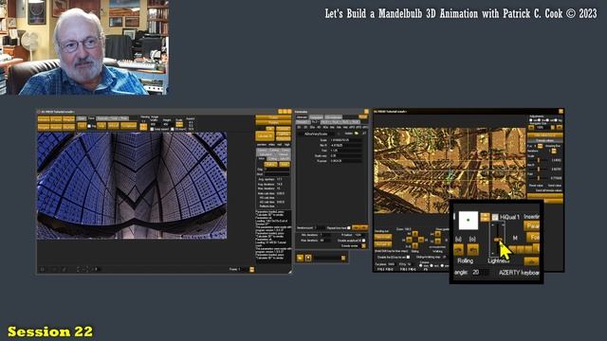
Task: Click the left Rolling rotate button
Action: point(458,250)
